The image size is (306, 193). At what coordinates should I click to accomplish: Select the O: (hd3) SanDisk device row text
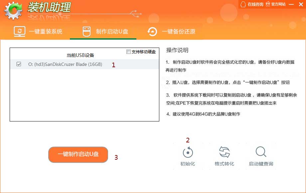[x=65, y=64]
